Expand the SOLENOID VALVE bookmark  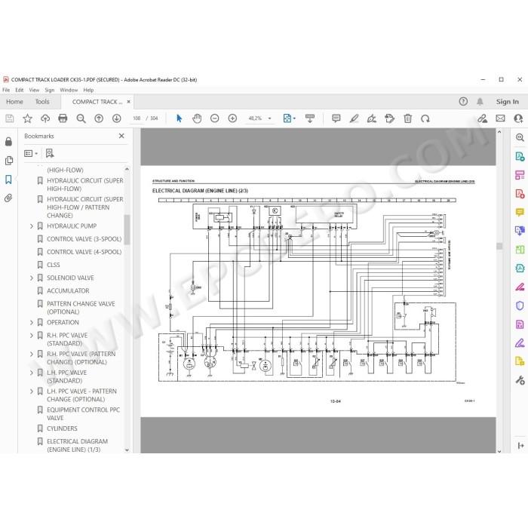tap(32, 278)
